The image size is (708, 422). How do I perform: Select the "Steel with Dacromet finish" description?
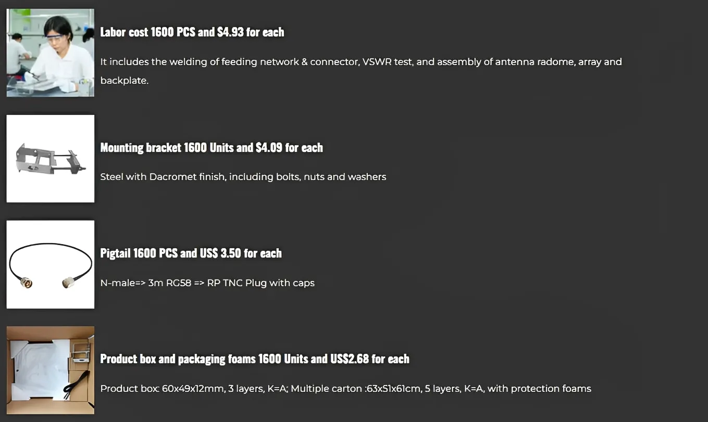(243, 177)
